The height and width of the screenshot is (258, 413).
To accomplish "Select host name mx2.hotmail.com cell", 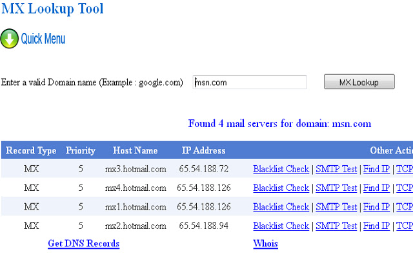I will tap(136, 226).
